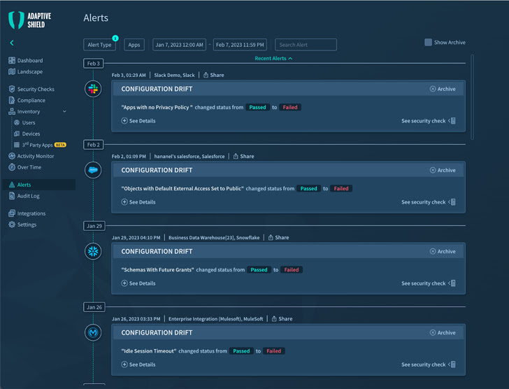Click "Slack Demo, Slack" source label
The image size is (509, 389).
coord(174,75)
